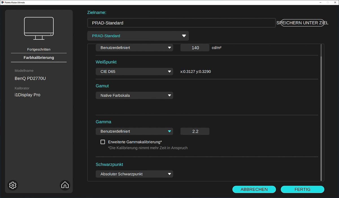This screenshot has width=339, height=198.
Task: Click the settings panel vertical scrollbar
Action: click(321, 118)
